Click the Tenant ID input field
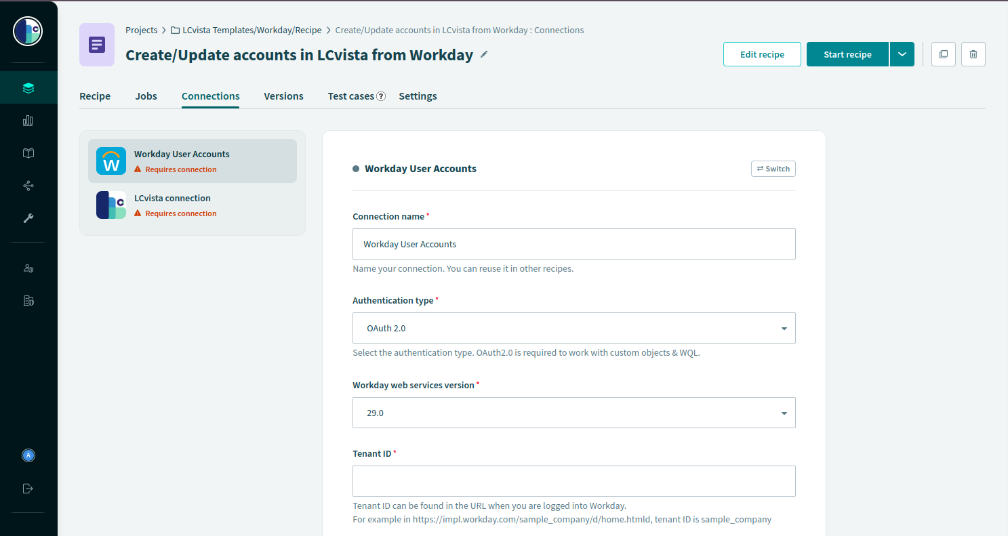1008x536 pixels. tap(573, 481)
